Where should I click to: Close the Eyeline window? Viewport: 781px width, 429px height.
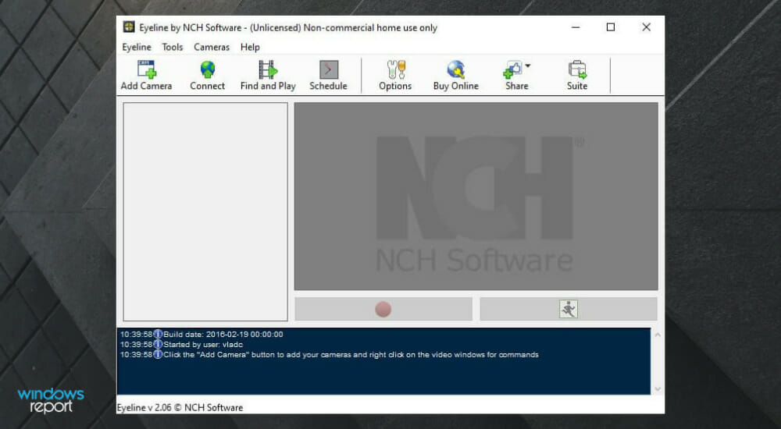[x=646, y=27]
